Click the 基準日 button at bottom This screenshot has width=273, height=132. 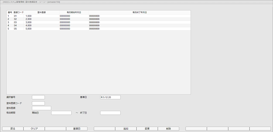(x=77, y=129)
